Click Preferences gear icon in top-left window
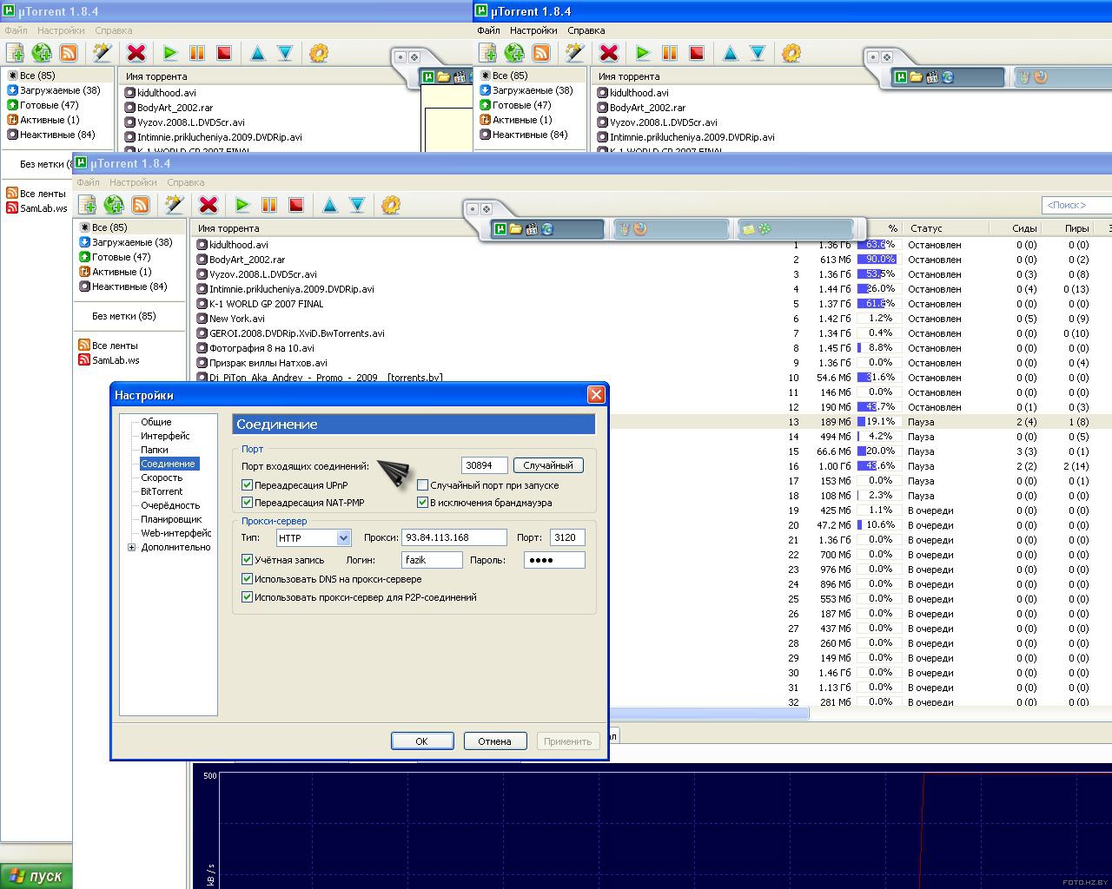 tap(319, 53)
